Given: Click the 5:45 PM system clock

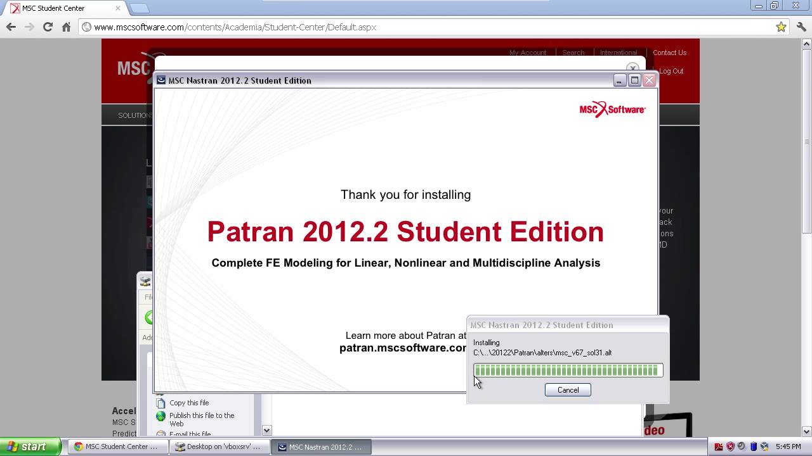Looking at the screenshot, I should pos(789,447).
